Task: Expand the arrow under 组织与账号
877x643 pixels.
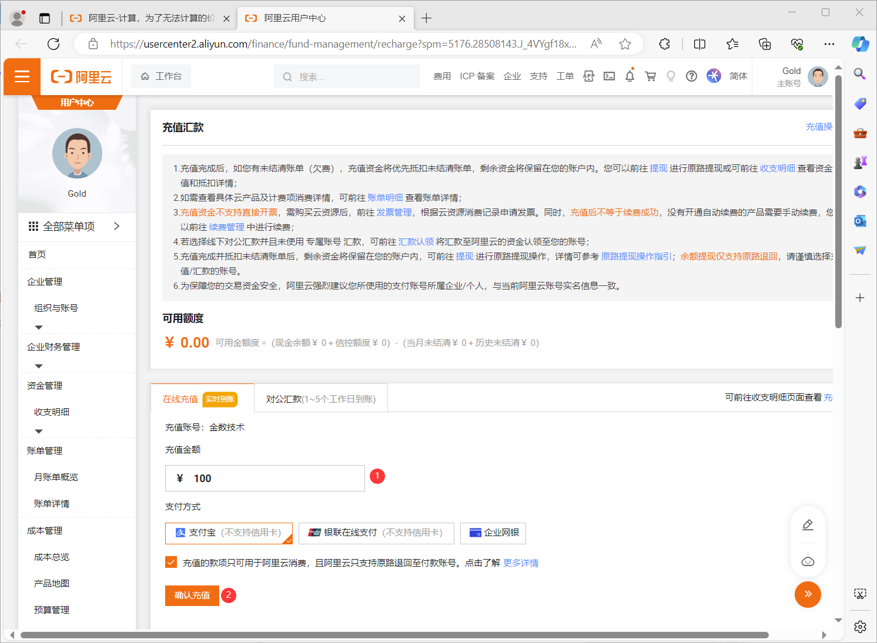Action: 39,327
